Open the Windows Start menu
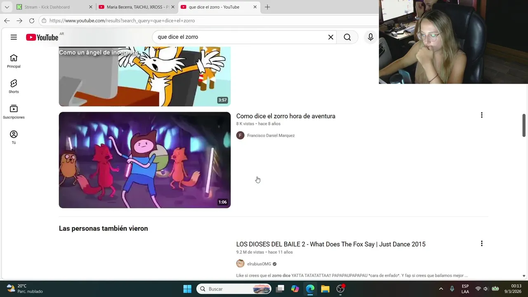 pyautogui.click(x=187, y=289)
